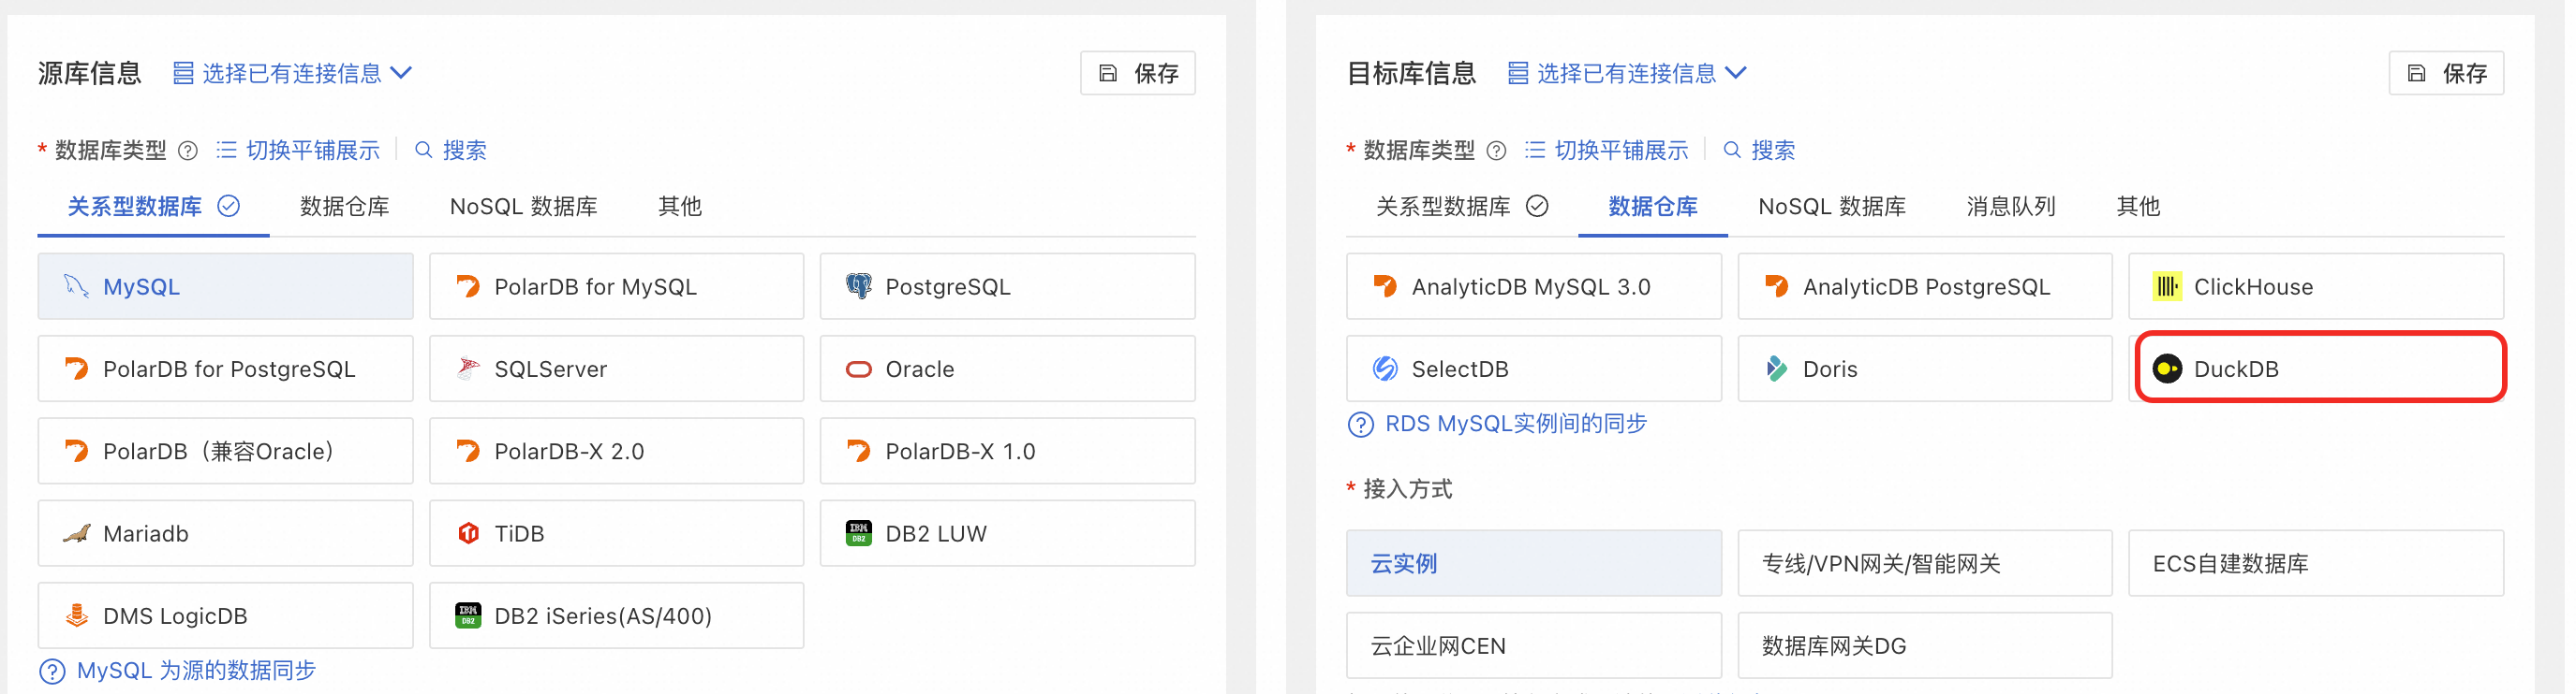Image resolution: width=2576 pixels, height=694 pixels.
Task: Open source panel NoSQL 数据库 tab
Action: tap(523, 207)
